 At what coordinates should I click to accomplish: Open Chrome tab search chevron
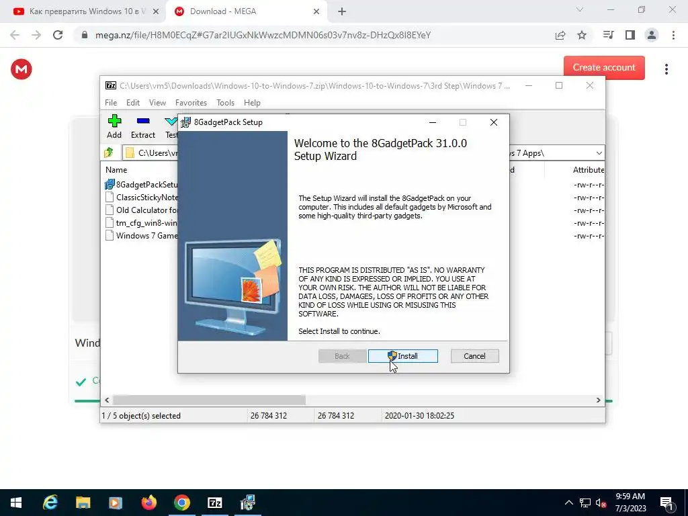pyautogui.click(x=580, y=9)
